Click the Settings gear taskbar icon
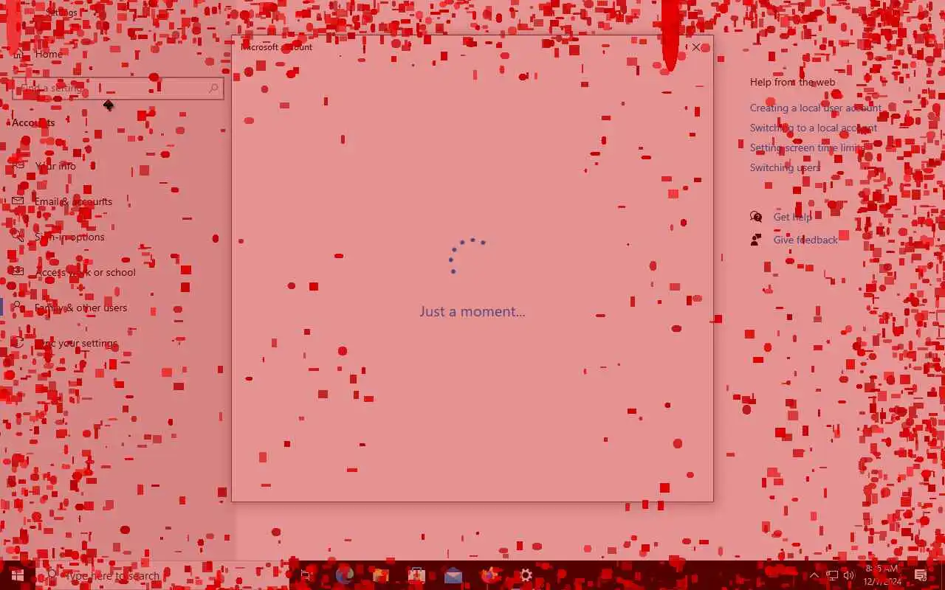 [526, 575]
